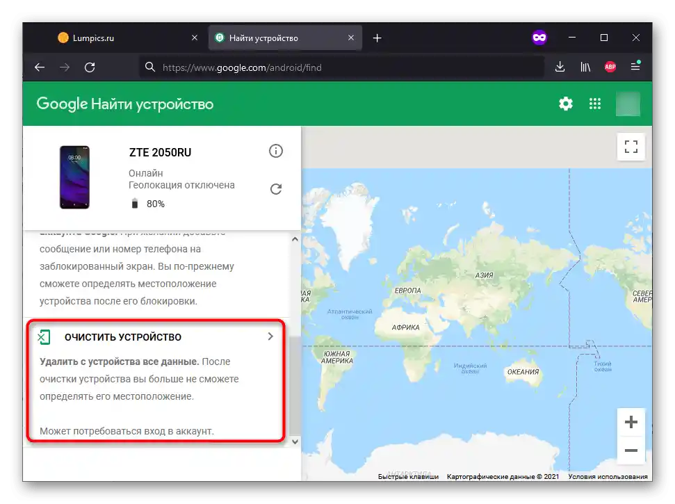
Task: Go back to the previous page
Action: (x=40, y=67)
